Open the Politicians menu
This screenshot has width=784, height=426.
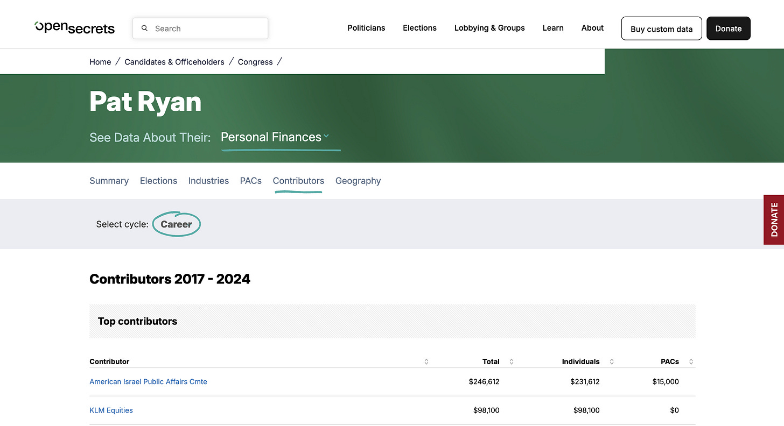366,28
